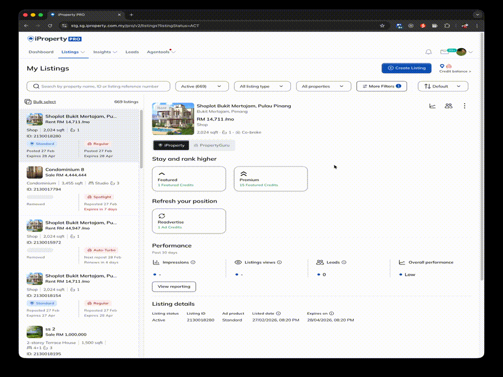Expand the All listing type dropdown
The image size is (503, 377).
coord(261,86)
